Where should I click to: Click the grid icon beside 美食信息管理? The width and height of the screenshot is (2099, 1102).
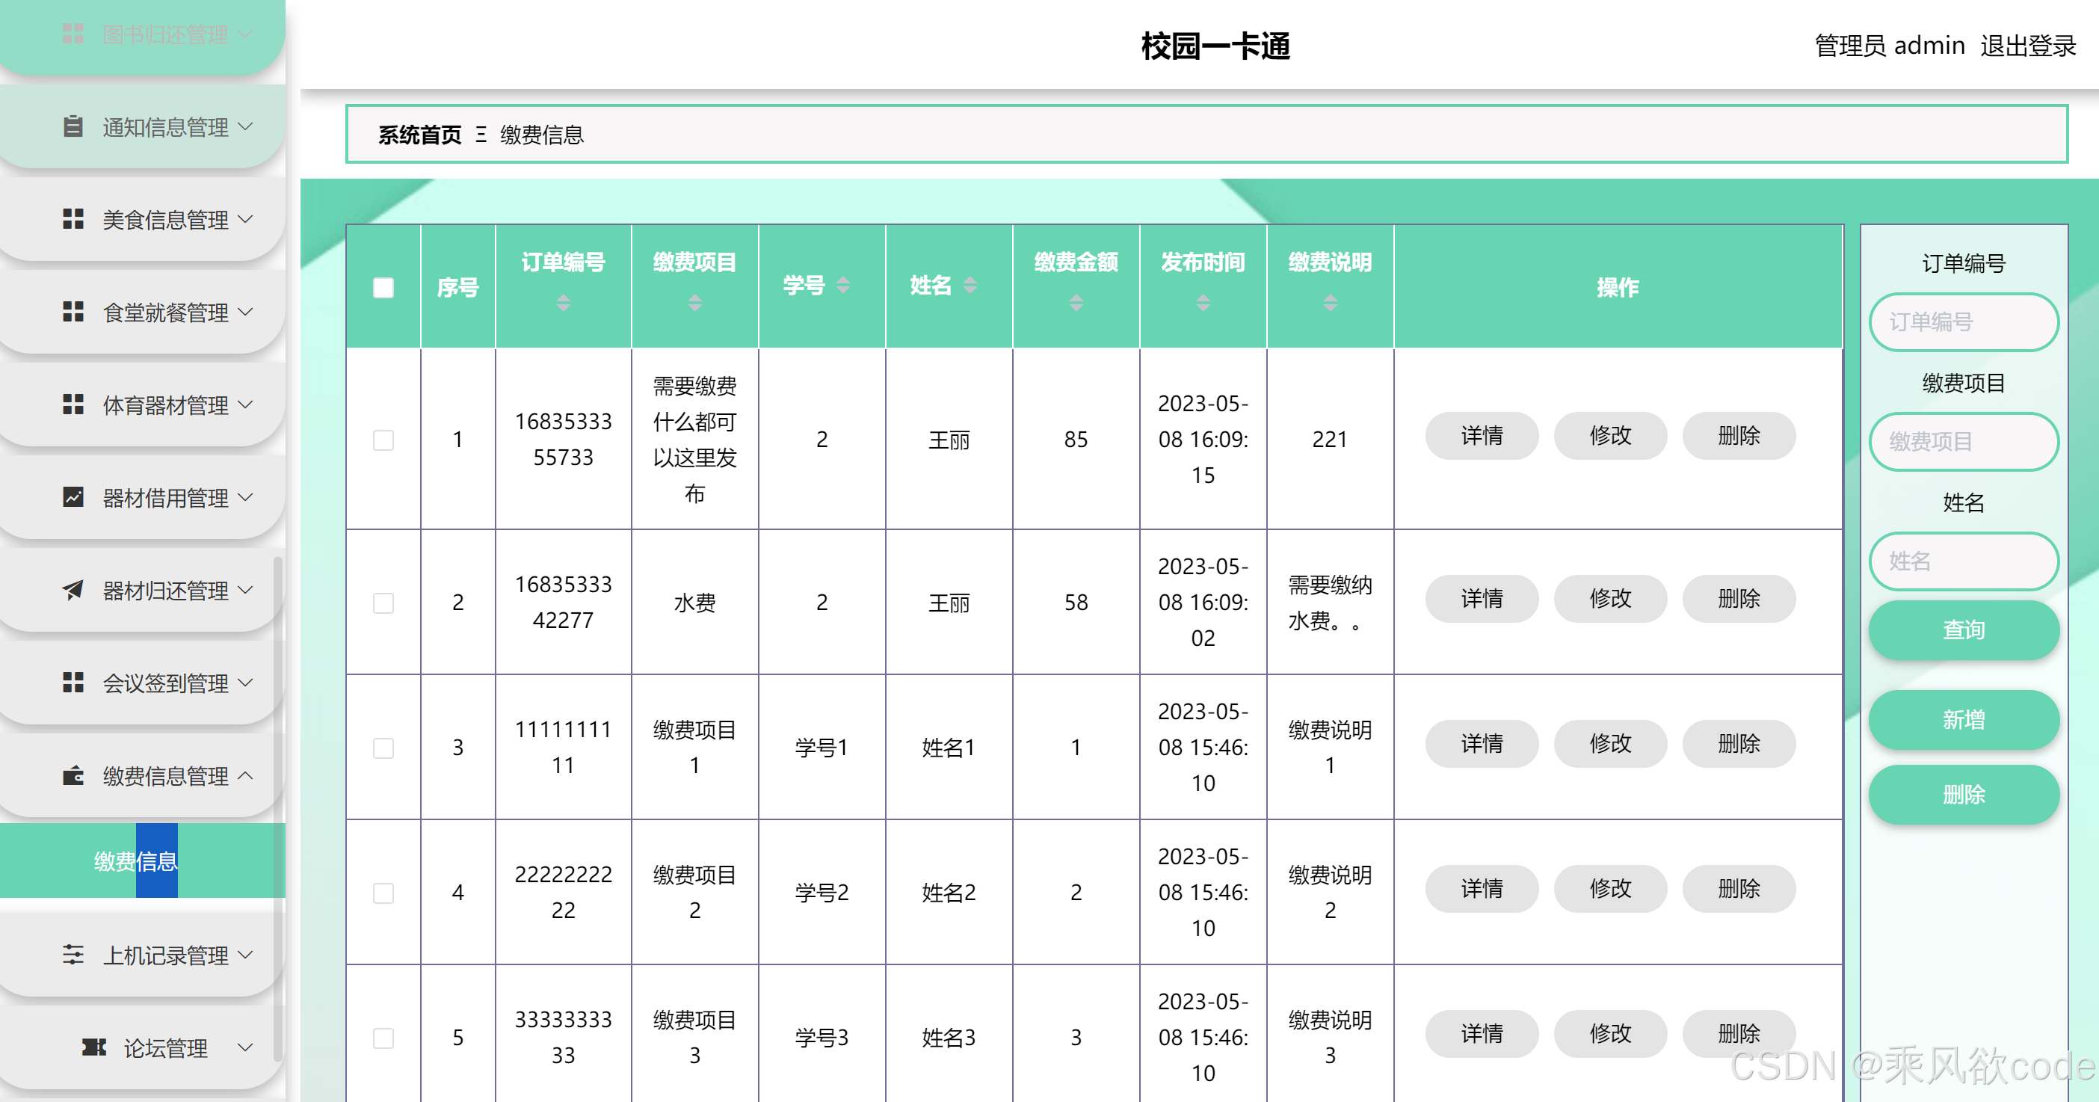[73, 219]
